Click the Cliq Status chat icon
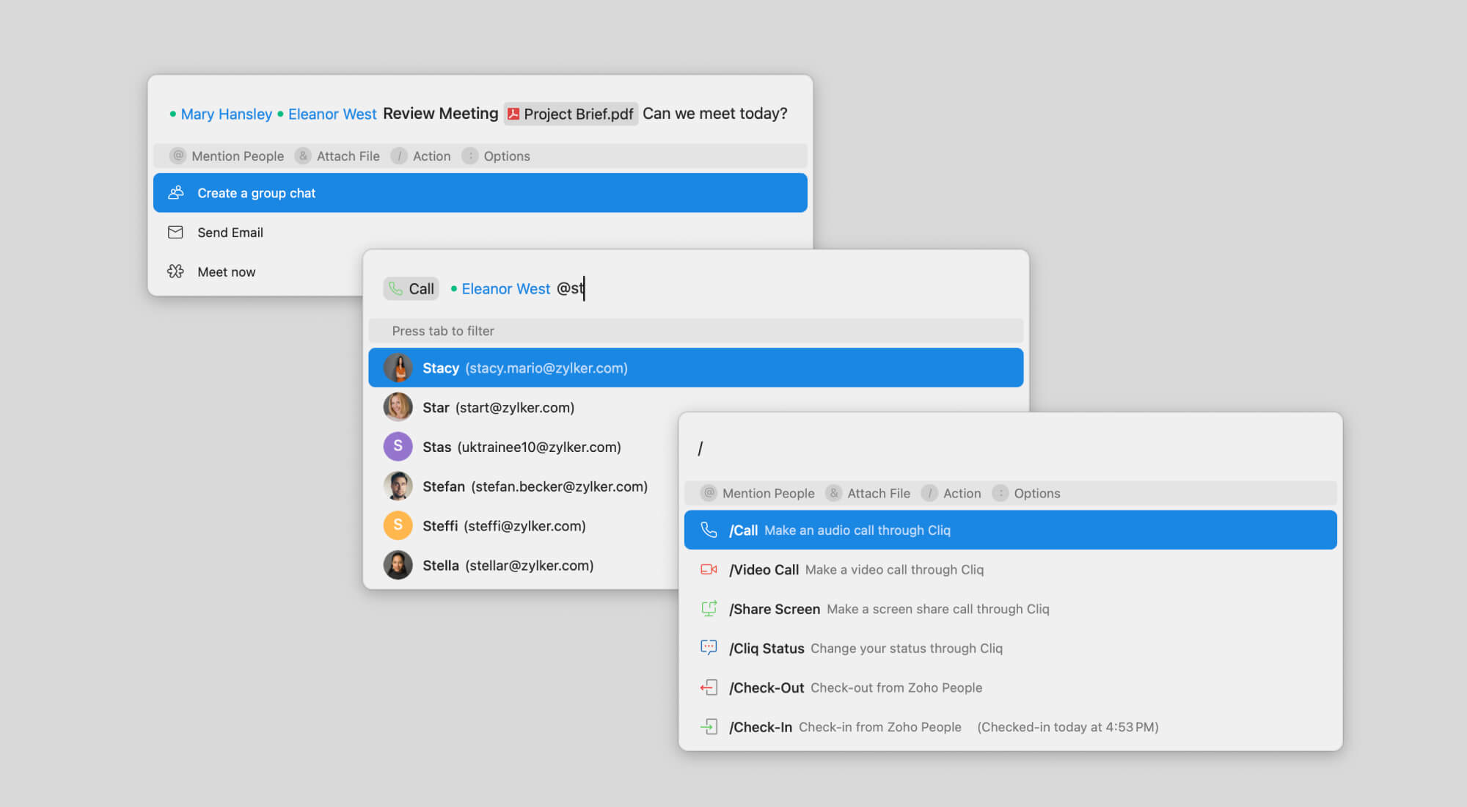 709,648
